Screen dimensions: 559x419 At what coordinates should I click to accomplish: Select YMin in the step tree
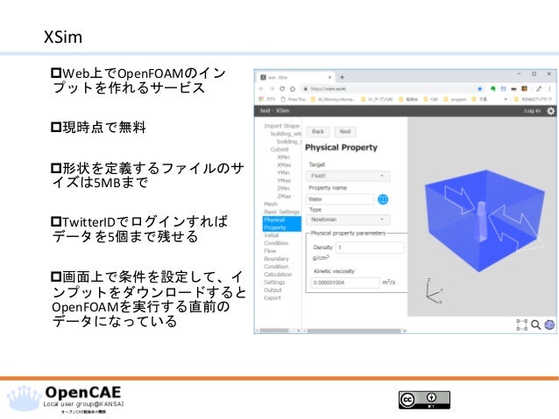pos(284,172)
